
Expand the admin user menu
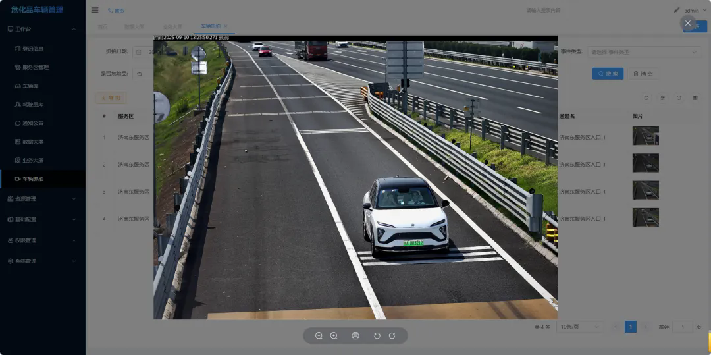pyautogui.click(x=691, y=11)
